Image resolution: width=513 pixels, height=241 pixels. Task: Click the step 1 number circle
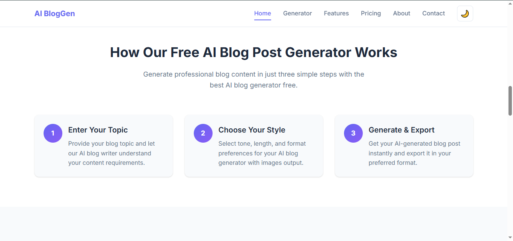click(53, 133)
